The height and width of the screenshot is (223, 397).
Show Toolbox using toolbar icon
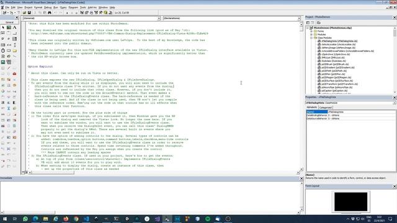point(100,12)
